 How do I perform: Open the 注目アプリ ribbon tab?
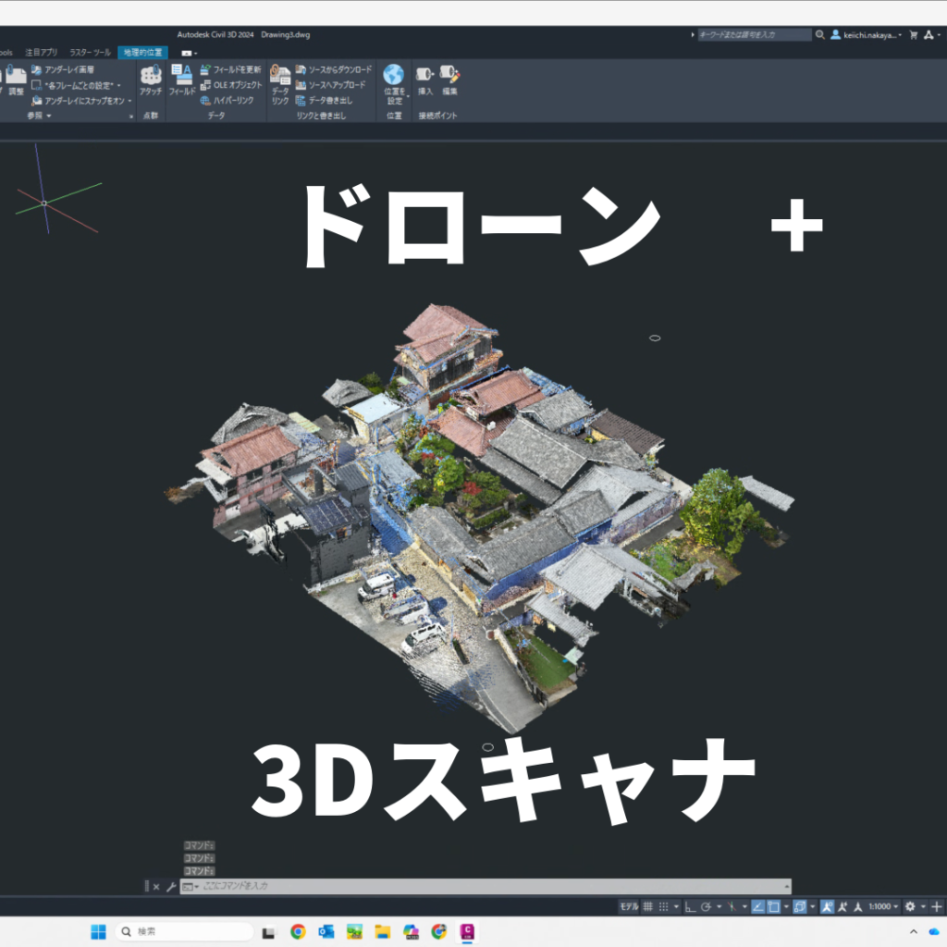pos(40,53)
